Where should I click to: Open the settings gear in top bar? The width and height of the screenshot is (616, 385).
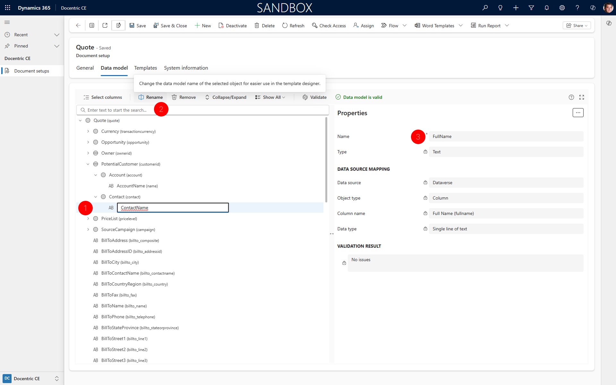click(x=562, y=8)
